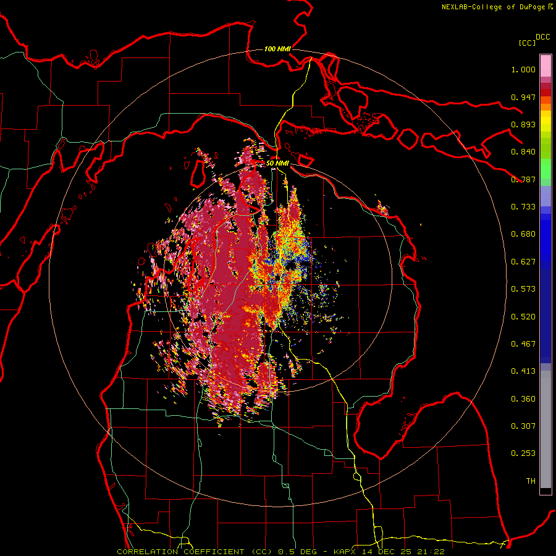Image resolution: width=556 pixels, height=556 pixels.
Task: Click the 0.893 legend value
Action: (523, 124)
